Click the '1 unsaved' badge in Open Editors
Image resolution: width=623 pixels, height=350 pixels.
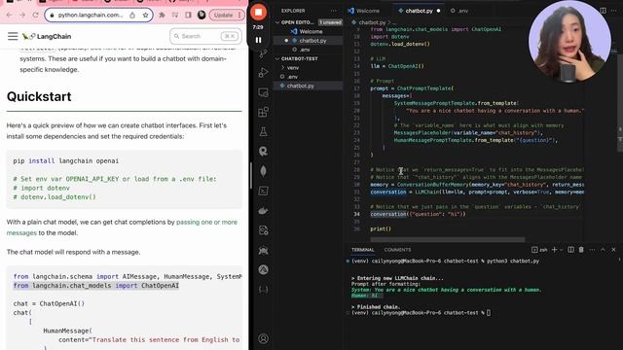(x=330, y=22)
